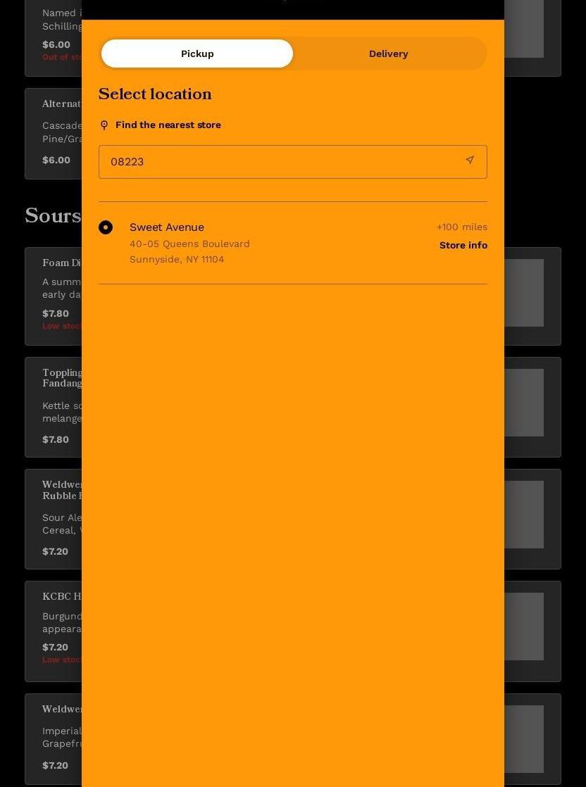Click the +100 miles distance label
The height and width of the screenshot is (787, 586).
462,227
